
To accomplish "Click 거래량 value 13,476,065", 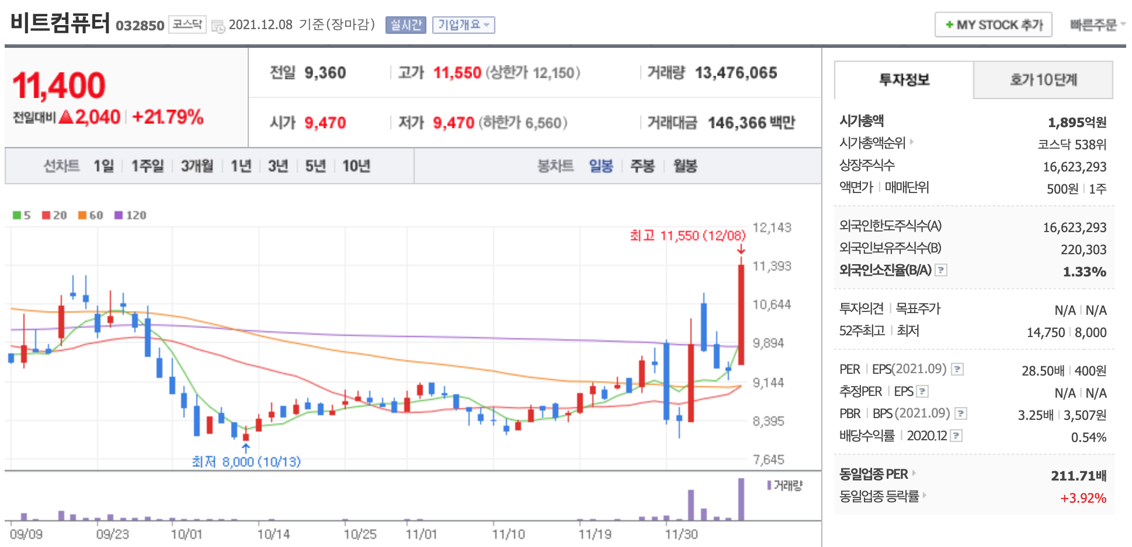I will pyautogui.click(x=736, y=73).
